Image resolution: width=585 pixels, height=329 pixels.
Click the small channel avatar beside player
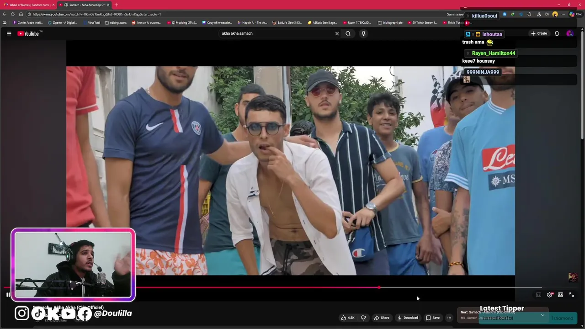coord(573,277)
